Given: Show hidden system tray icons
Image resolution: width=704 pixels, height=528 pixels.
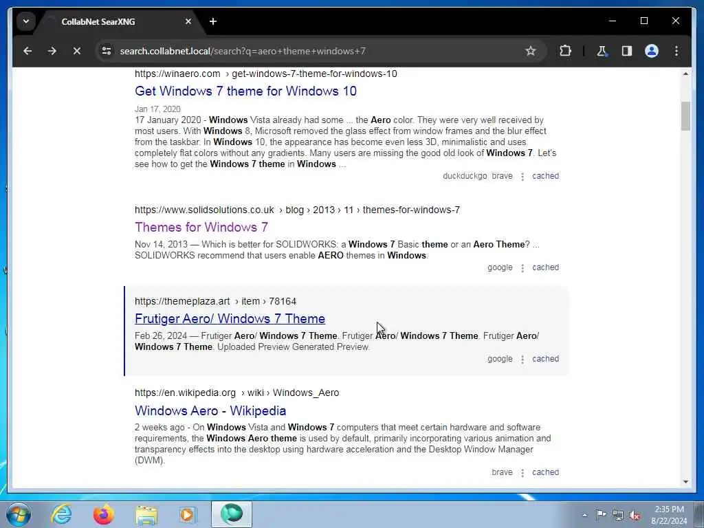Looking at the screenshot, I should click(x=584, y=515).
